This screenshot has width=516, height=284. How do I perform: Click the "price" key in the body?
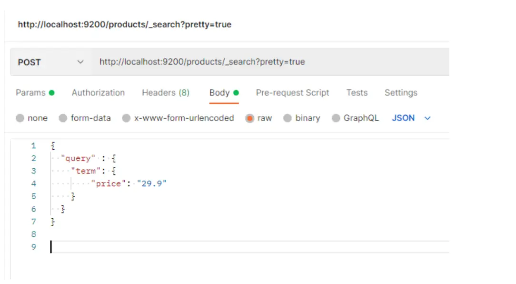[x=109, y=183]
